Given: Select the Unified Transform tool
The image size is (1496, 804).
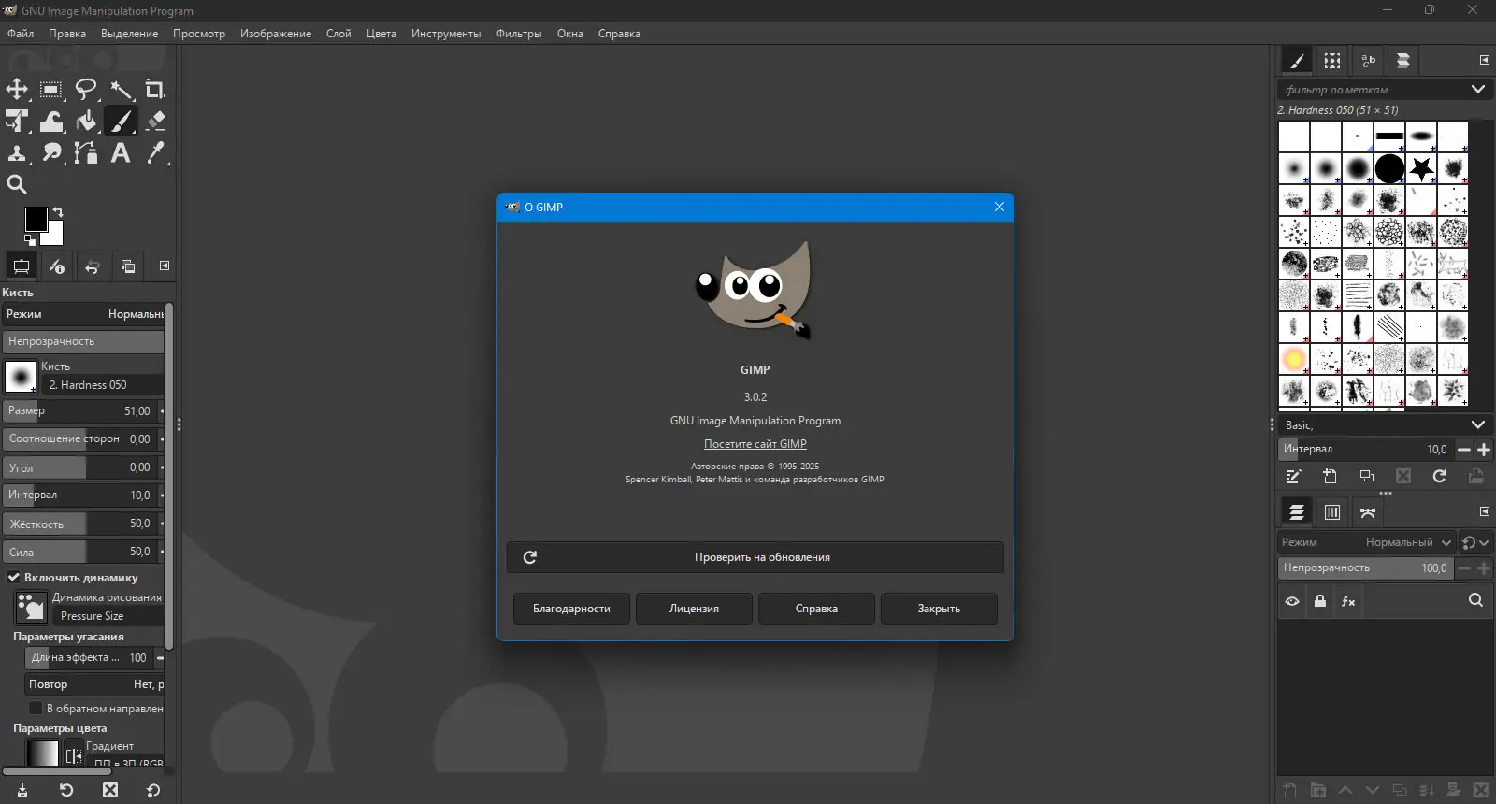Looking at the screenshot, I should click(x=17, y=122).
